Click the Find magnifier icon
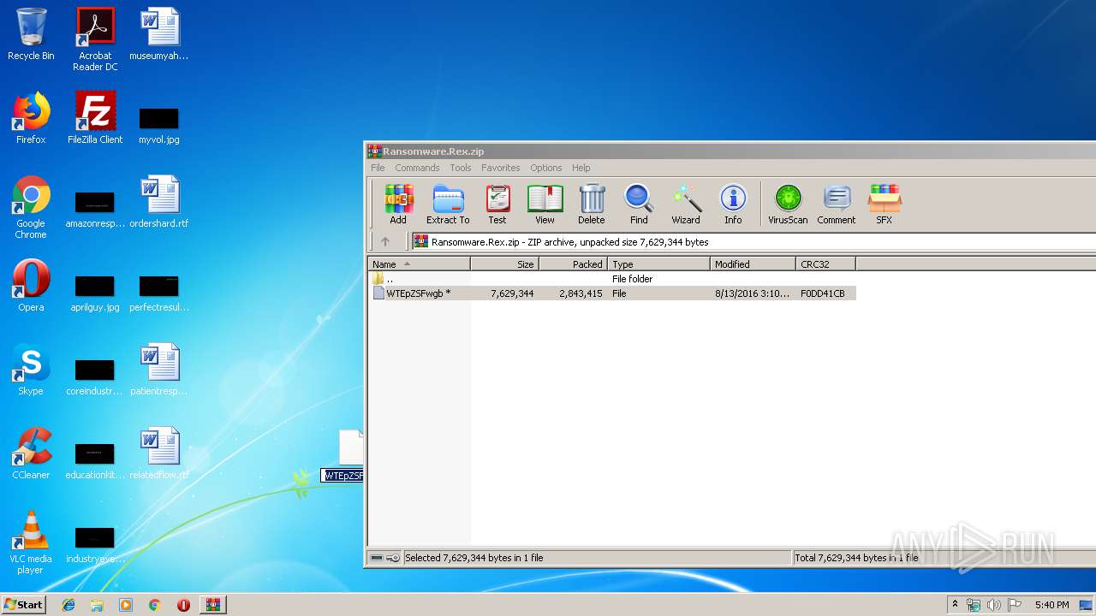1096x616 pixels. pos(639,204)
